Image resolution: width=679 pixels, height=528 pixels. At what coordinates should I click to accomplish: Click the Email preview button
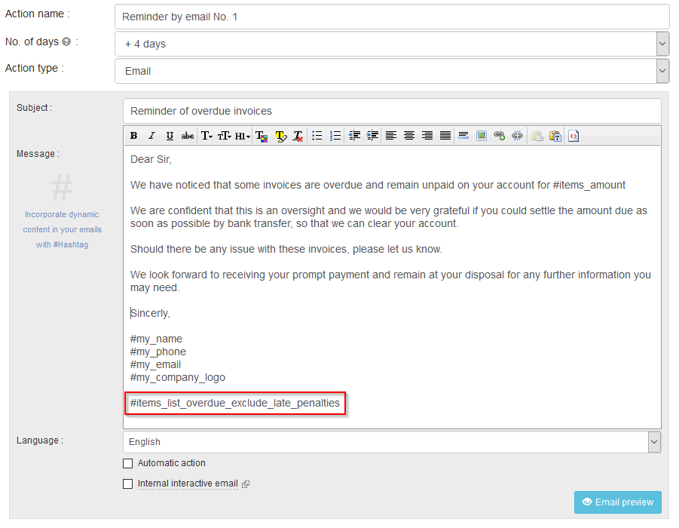[618, 502]
